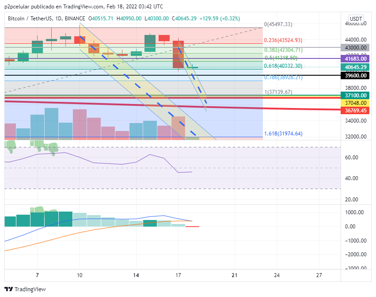Click the 0.236(43524.93) Fibonacci label
376x297 pixels.
(x=283, y=40)
